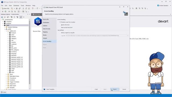Open the Tools menu
This screenshot has width=172, height=97.
point(22,5)
